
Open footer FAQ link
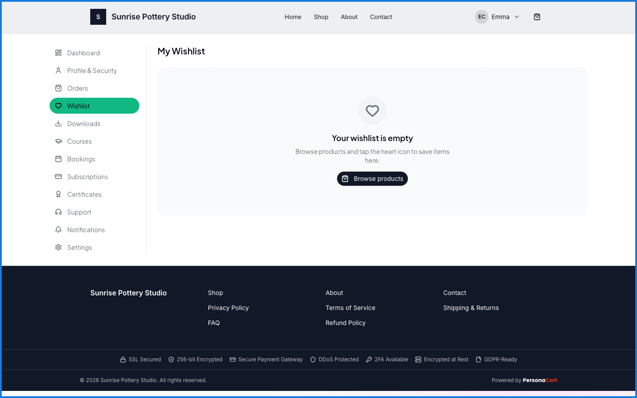tap(214, 323)
